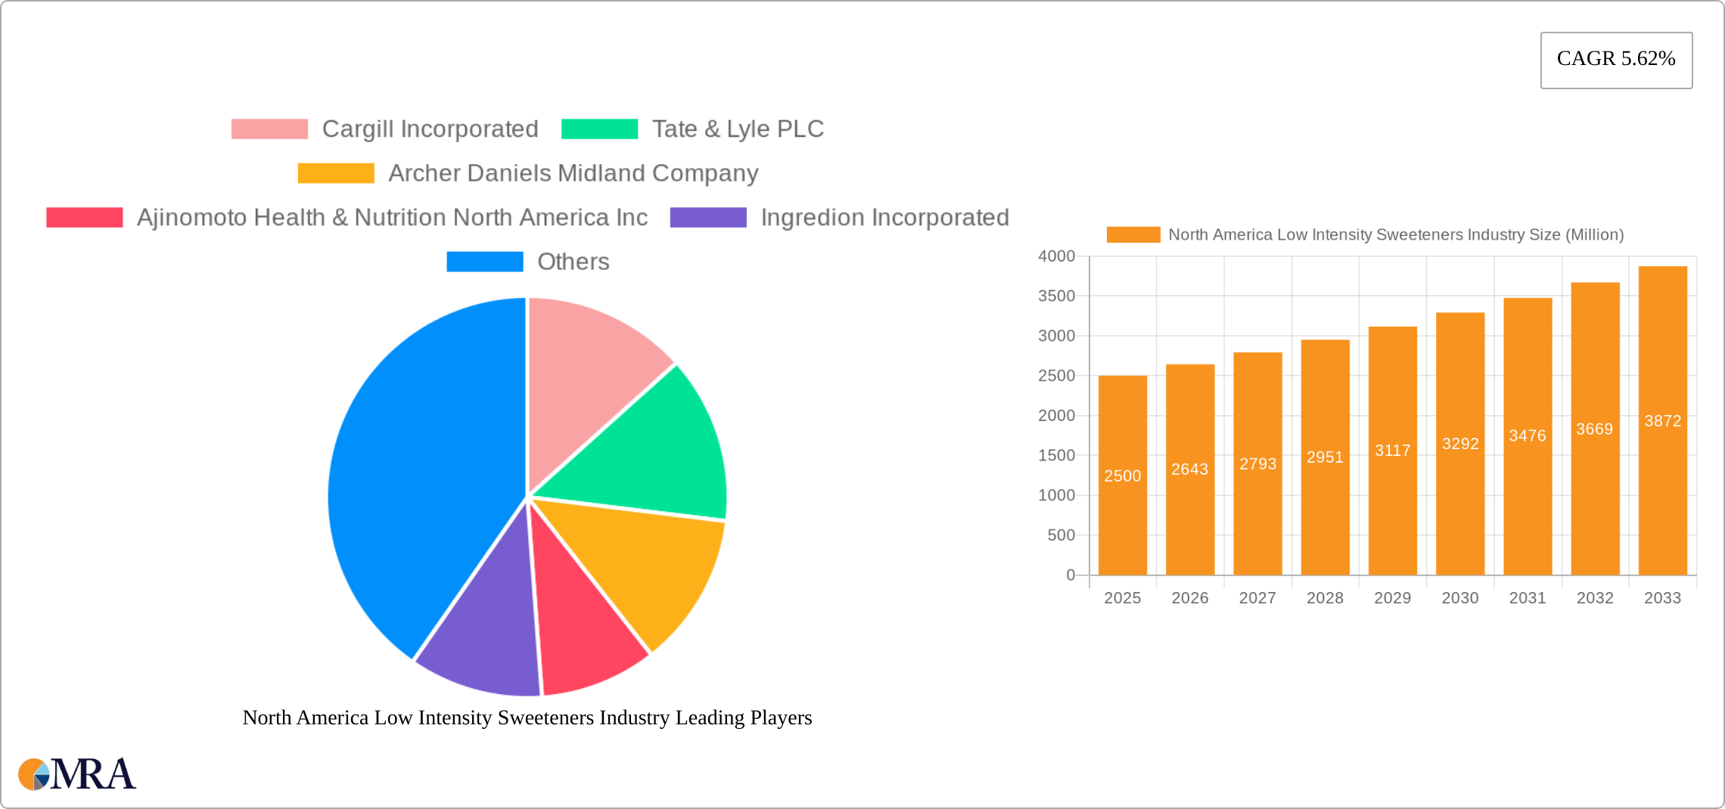Hide the Others series by clicking its label
The height and width of the screenshot is (809, 1725).
(x=573, y=262)
